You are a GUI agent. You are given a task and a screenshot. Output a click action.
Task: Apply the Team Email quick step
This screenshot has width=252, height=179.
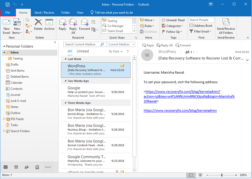(x=117, y=31)
